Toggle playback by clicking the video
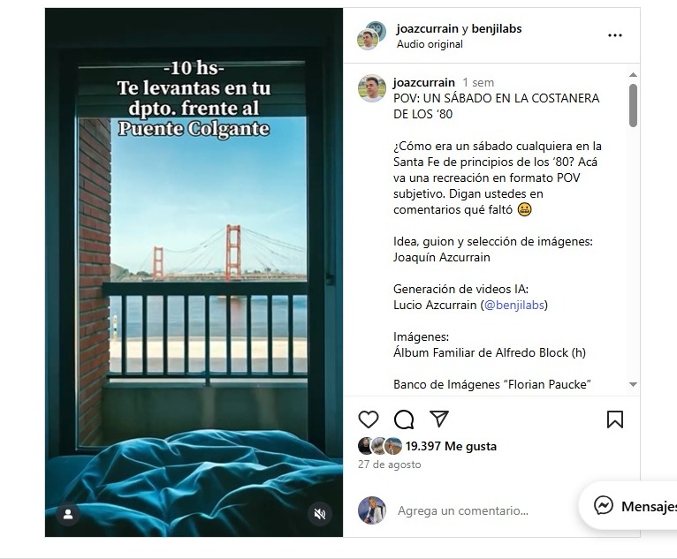 [194, 272]
